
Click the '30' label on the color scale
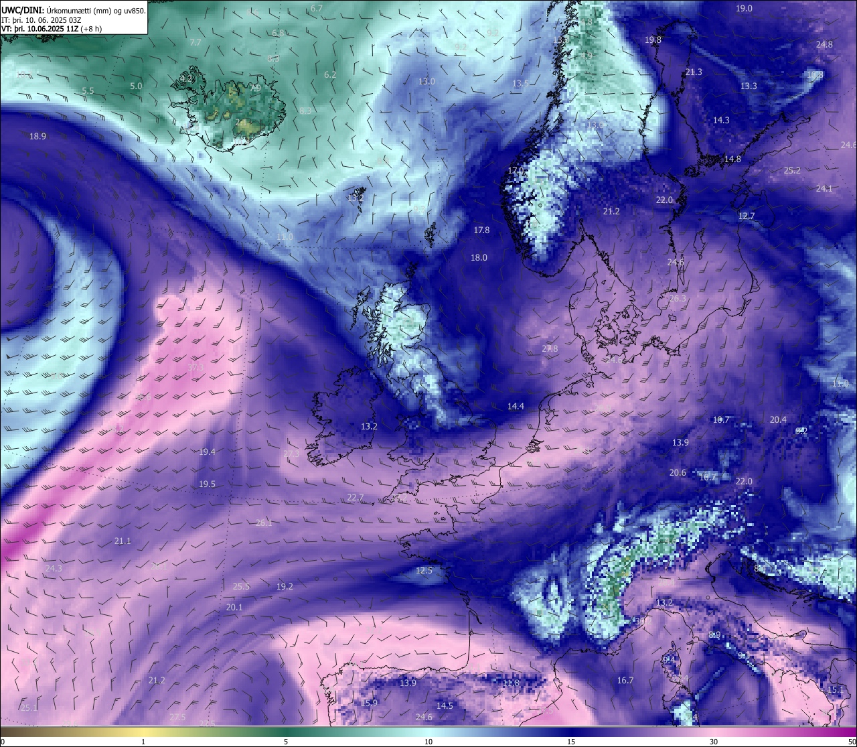714,742
